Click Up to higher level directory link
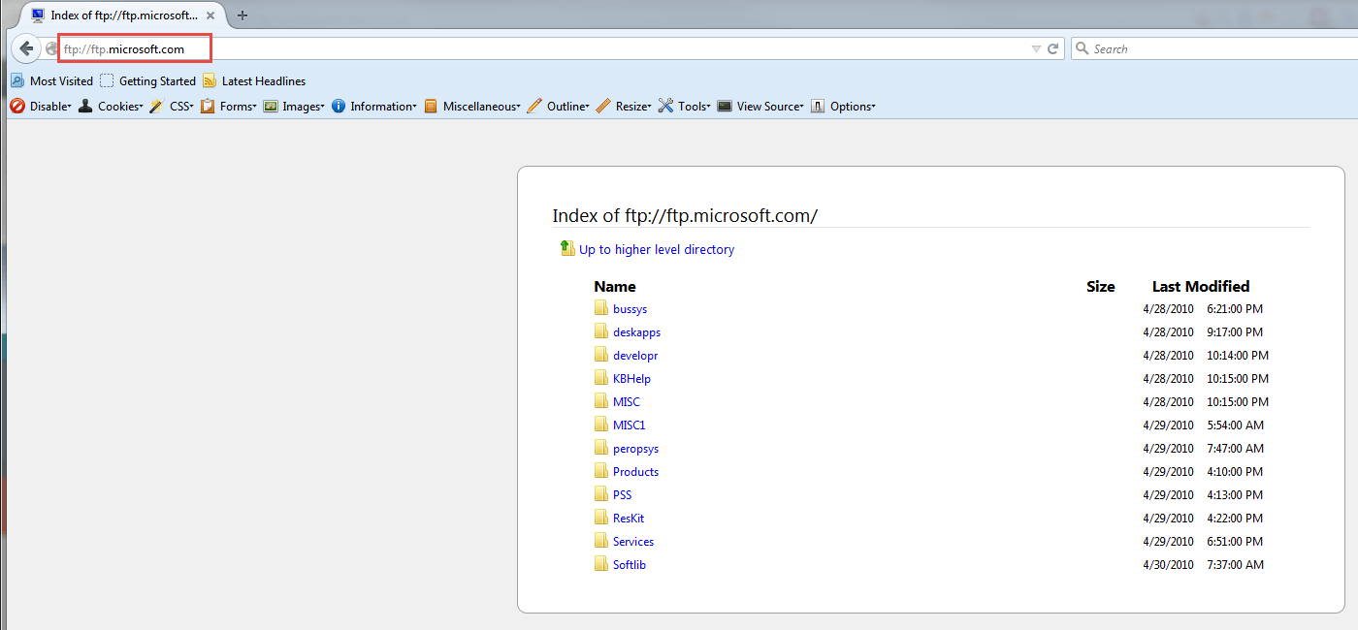 (x=657, y=250)
